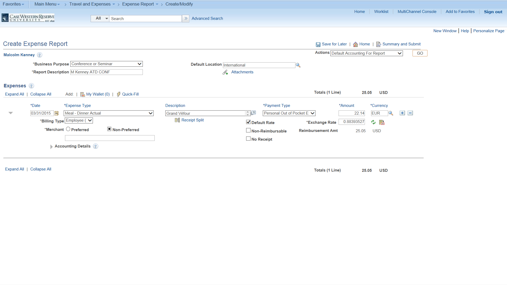
Task: Click the Save for Later disk icon
Action: 318,44
